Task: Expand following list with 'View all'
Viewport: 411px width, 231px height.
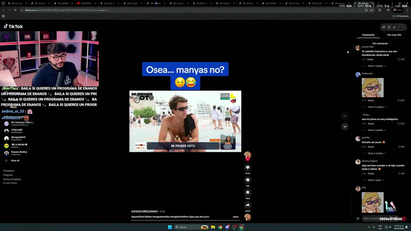Action: 15,160
